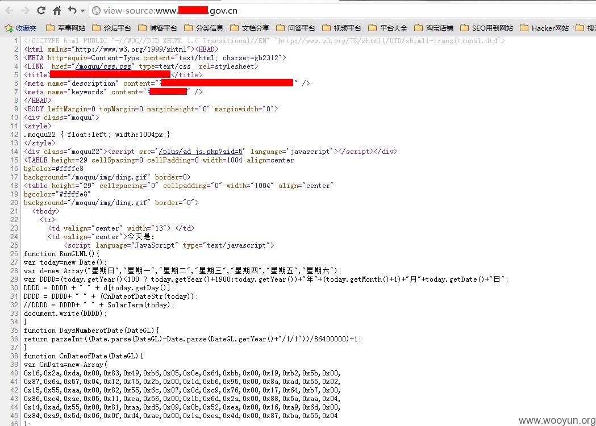Click var CnData=new Array( line
596x426 pixels.
tap(66, 365)
